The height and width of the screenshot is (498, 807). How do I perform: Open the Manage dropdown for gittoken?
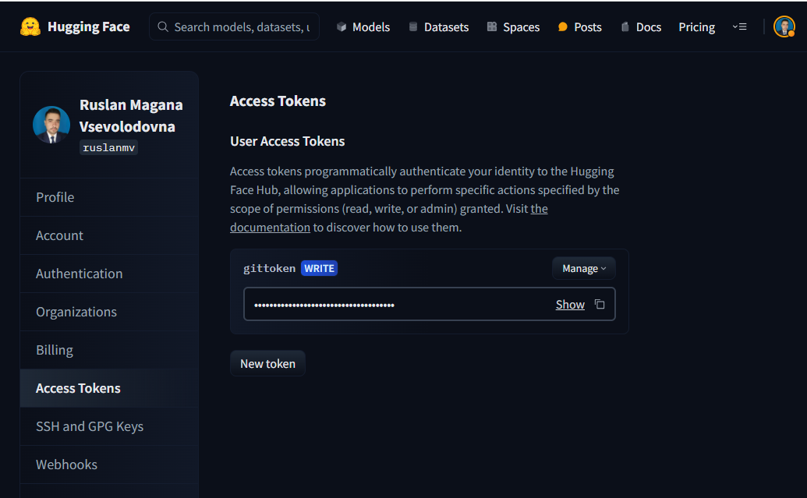(584, 269)
